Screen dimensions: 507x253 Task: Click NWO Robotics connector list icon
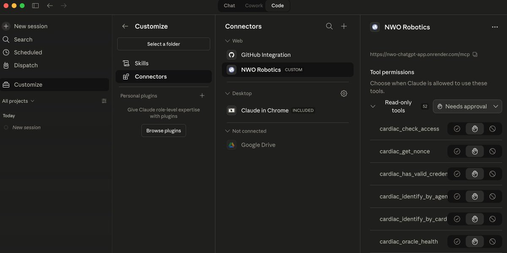pos(232,70)
